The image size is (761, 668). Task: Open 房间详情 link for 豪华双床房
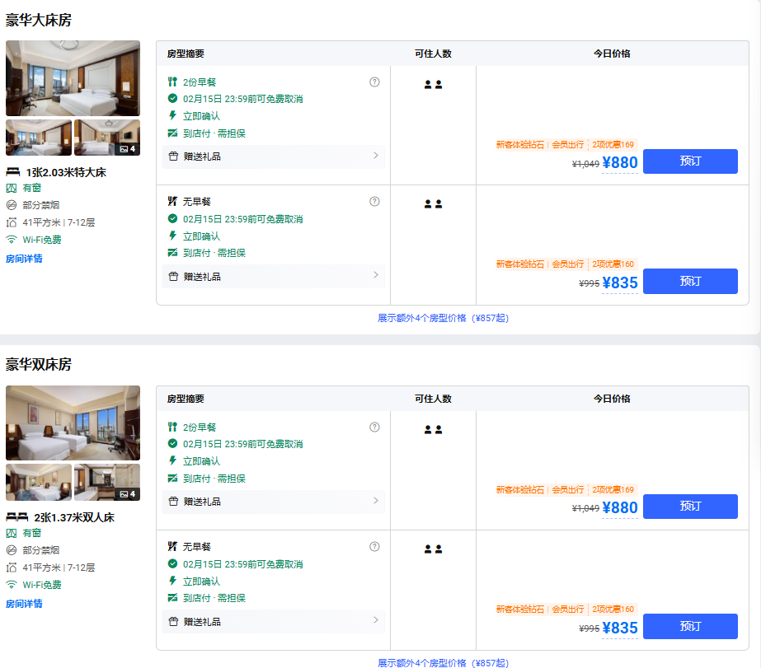pos(24,604)
